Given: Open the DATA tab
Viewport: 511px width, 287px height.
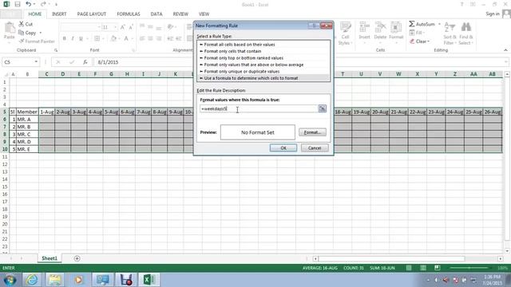Looking at the screenshot, I should [x=156, y=14].
